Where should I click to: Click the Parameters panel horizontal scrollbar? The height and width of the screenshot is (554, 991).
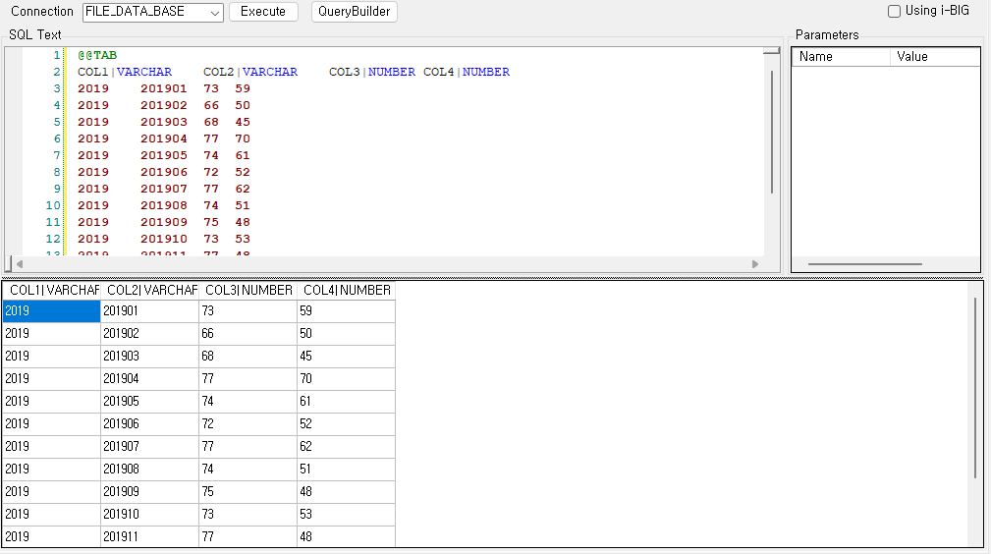click(x=864, y=264)
